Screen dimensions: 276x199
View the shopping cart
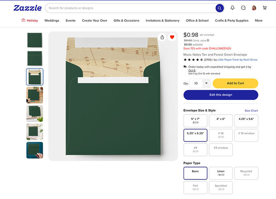(264, 8)
